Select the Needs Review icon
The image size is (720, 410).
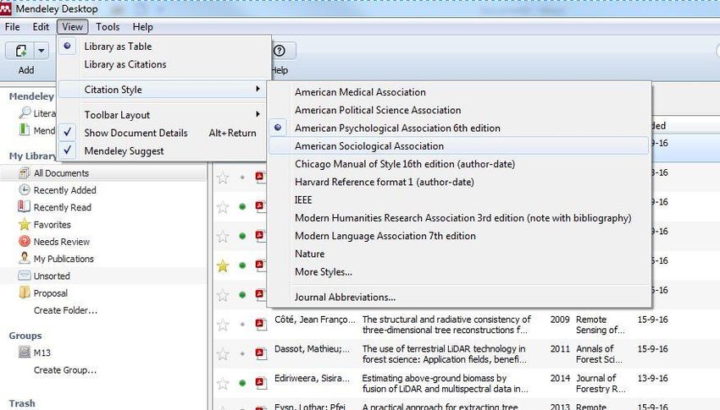click(x=25, y=242)
